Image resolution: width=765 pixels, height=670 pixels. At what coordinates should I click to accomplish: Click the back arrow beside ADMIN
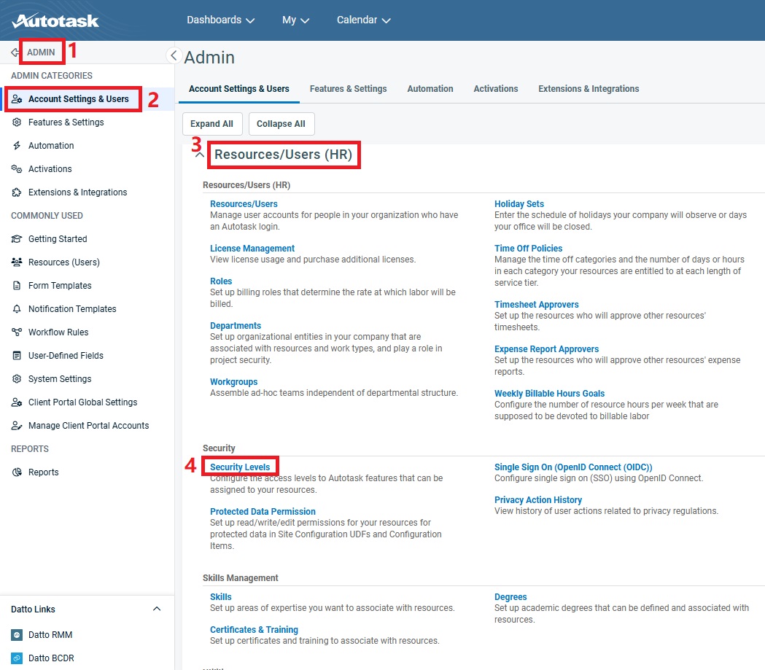[15, 52]
